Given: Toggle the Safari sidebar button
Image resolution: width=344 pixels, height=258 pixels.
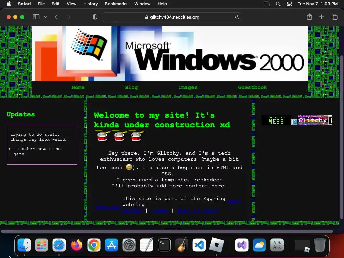Looking at the screenshot, I should [x=36, y=17].
